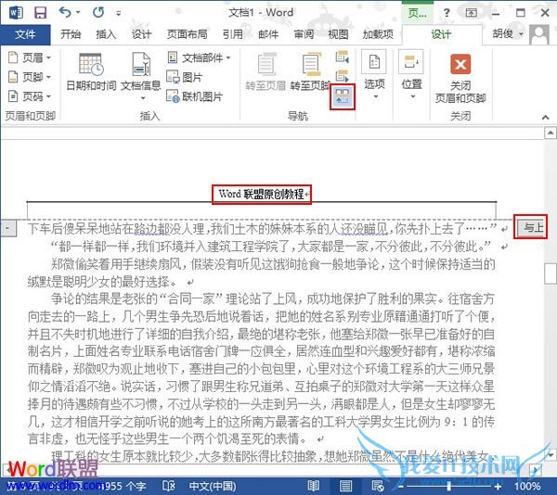Click the 页… contextual tools label

[x=418, y=14]
